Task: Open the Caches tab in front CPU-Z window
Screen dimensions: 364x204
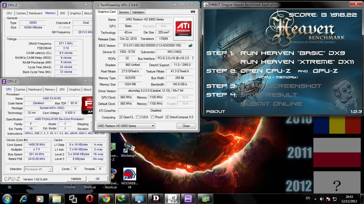Action: (21, 90)
